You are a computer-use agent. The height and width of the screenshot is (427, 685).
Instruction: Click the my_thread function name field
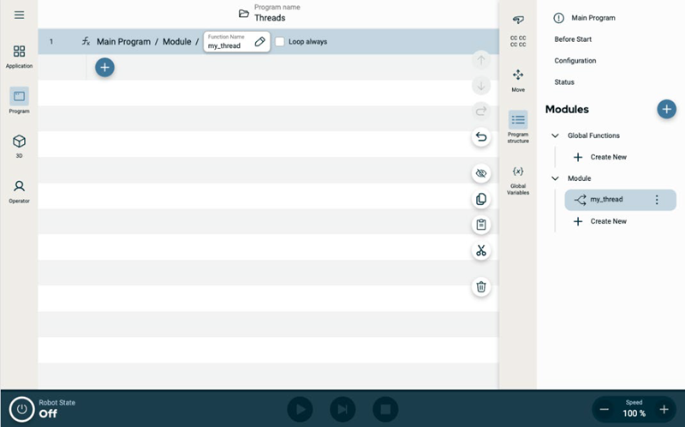(227, 45)
